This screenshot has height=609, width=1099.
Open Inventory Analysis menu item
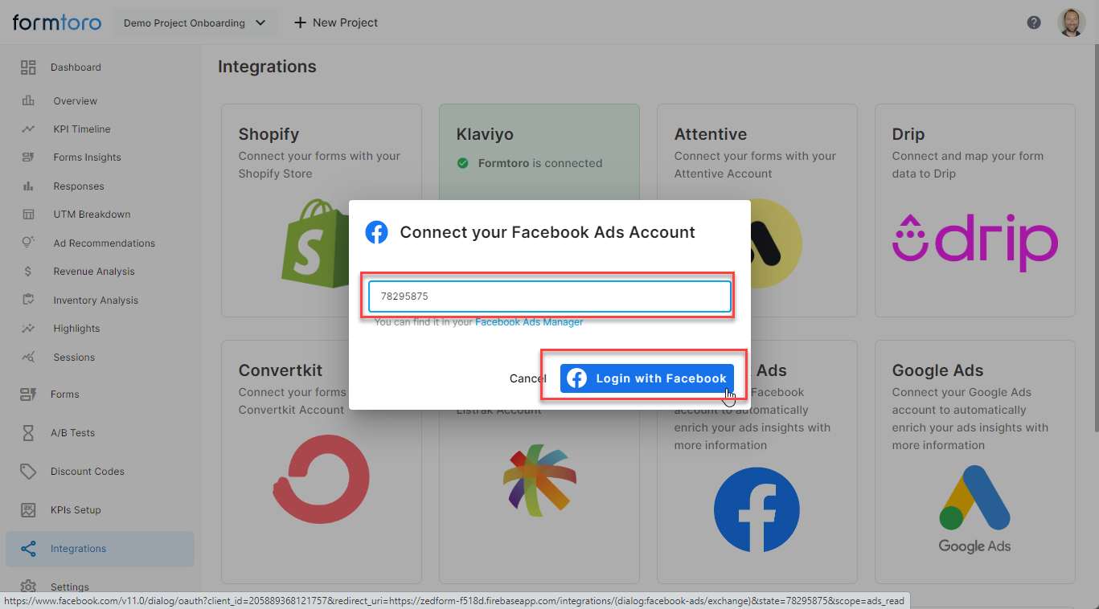point(96,300)
